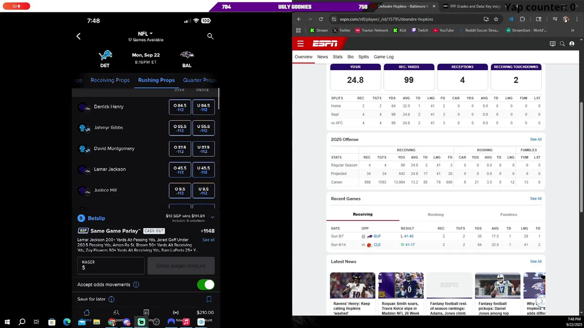This screenshot has width=584, height=328.
Task: Open Windows taskbar search
Action: tap(22, 322)
